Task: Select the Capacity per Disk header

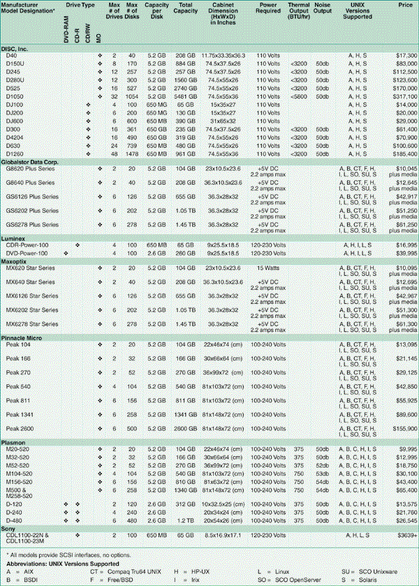Action: tap(156, 11)
